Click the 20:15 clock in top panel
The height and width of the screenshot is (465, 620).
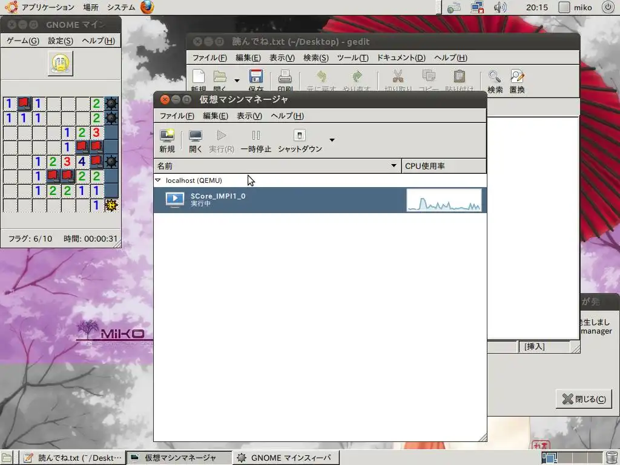point(537,7)
